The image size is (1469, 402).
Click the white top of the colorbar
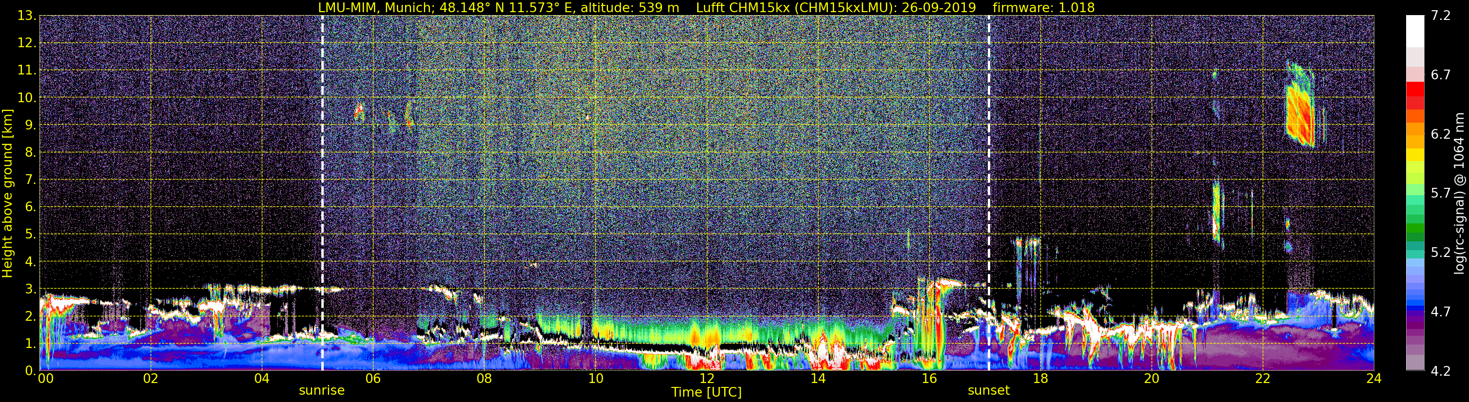(1415, 31)
